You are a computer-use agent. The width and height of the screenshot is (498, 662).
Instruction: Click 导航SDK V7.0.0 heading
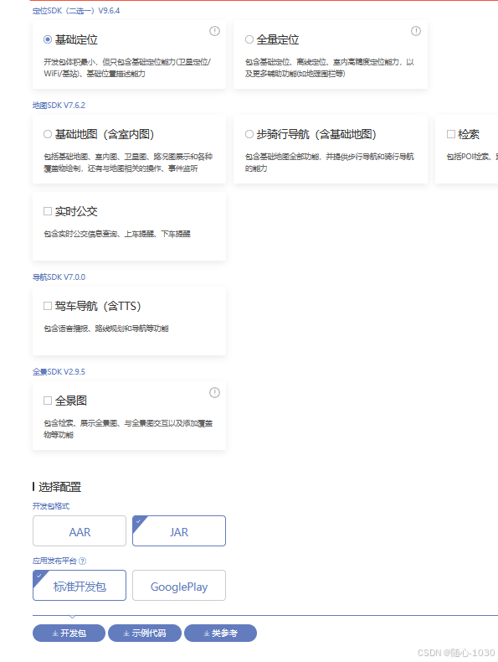tap(59, 277)
